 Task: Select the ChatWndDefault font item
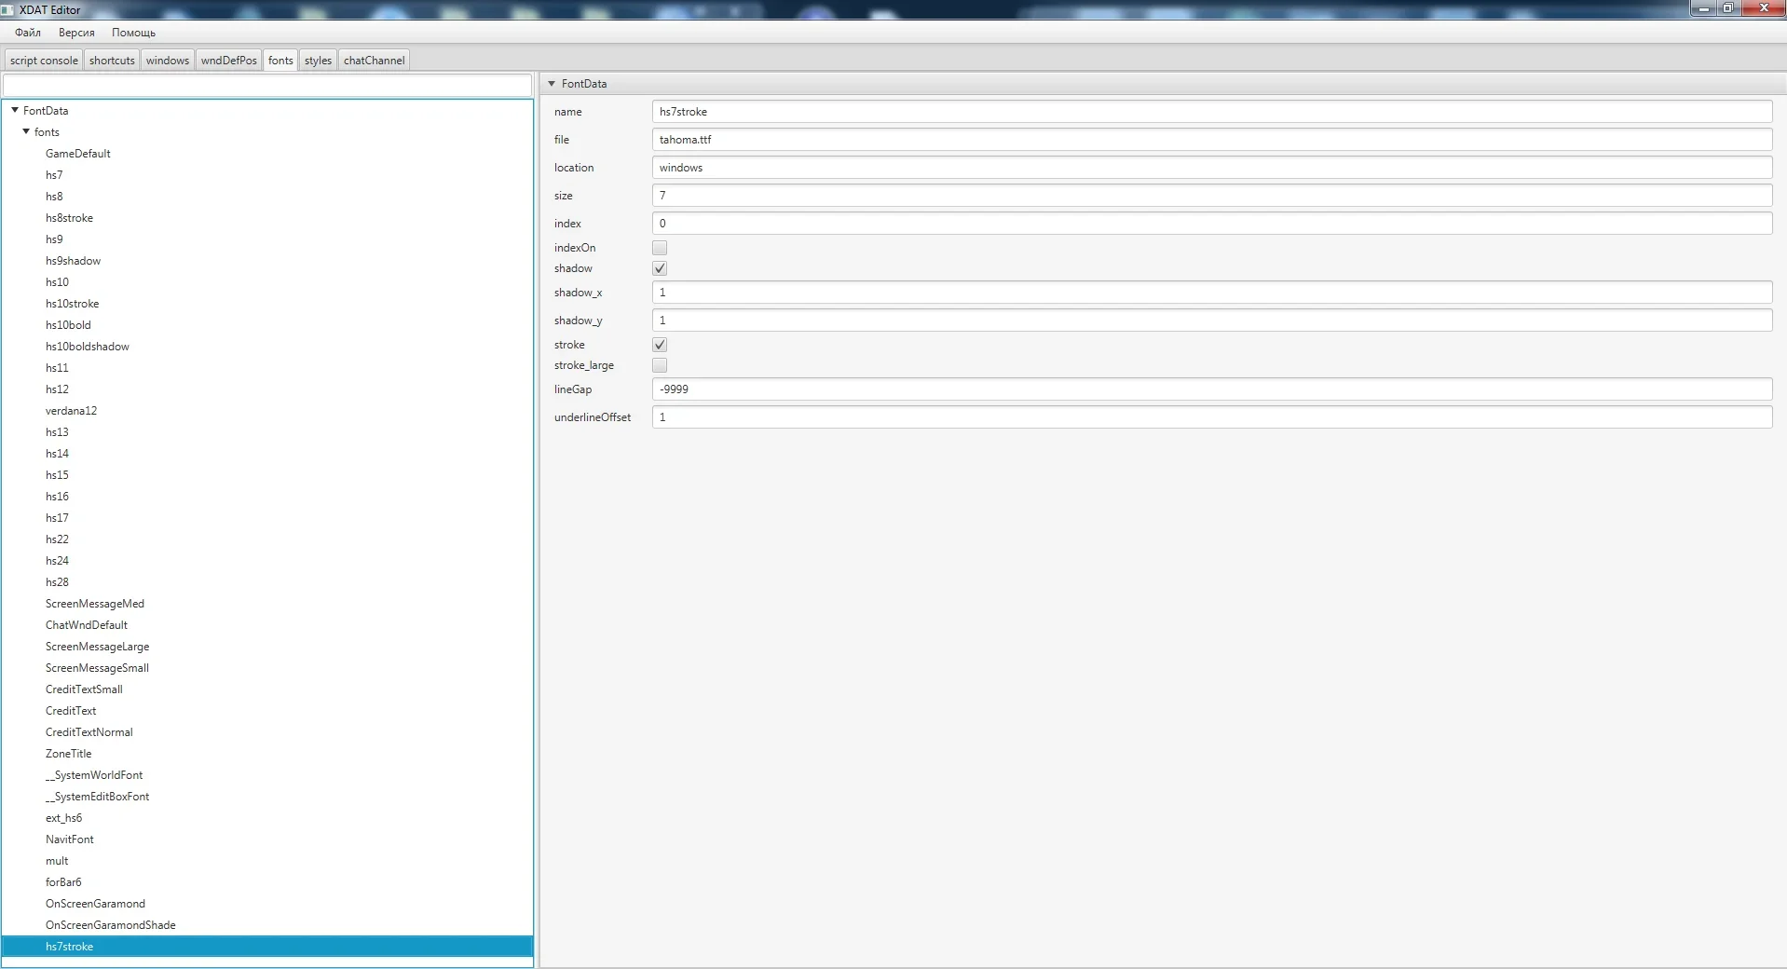point(87,625)
